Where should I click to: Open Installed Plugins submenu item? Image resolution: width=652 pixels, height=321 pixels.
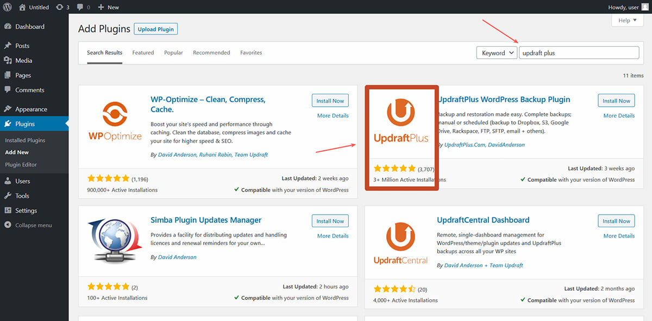(x=25, y=140)
